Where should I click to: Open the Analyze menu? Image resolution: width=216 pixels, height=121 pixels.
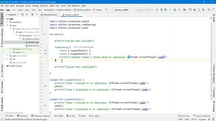(x=35, y=6)
